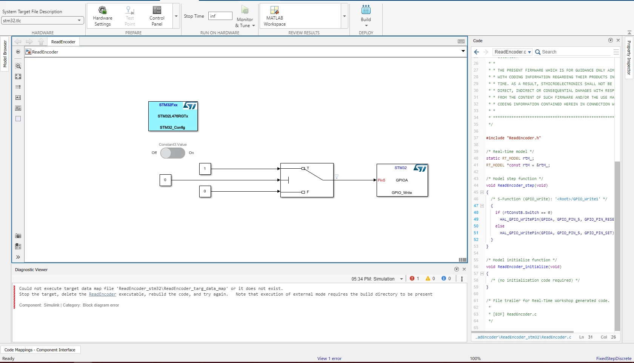Click View 1 error link
This screenshot has width=634, height=363.
point(329,358)
